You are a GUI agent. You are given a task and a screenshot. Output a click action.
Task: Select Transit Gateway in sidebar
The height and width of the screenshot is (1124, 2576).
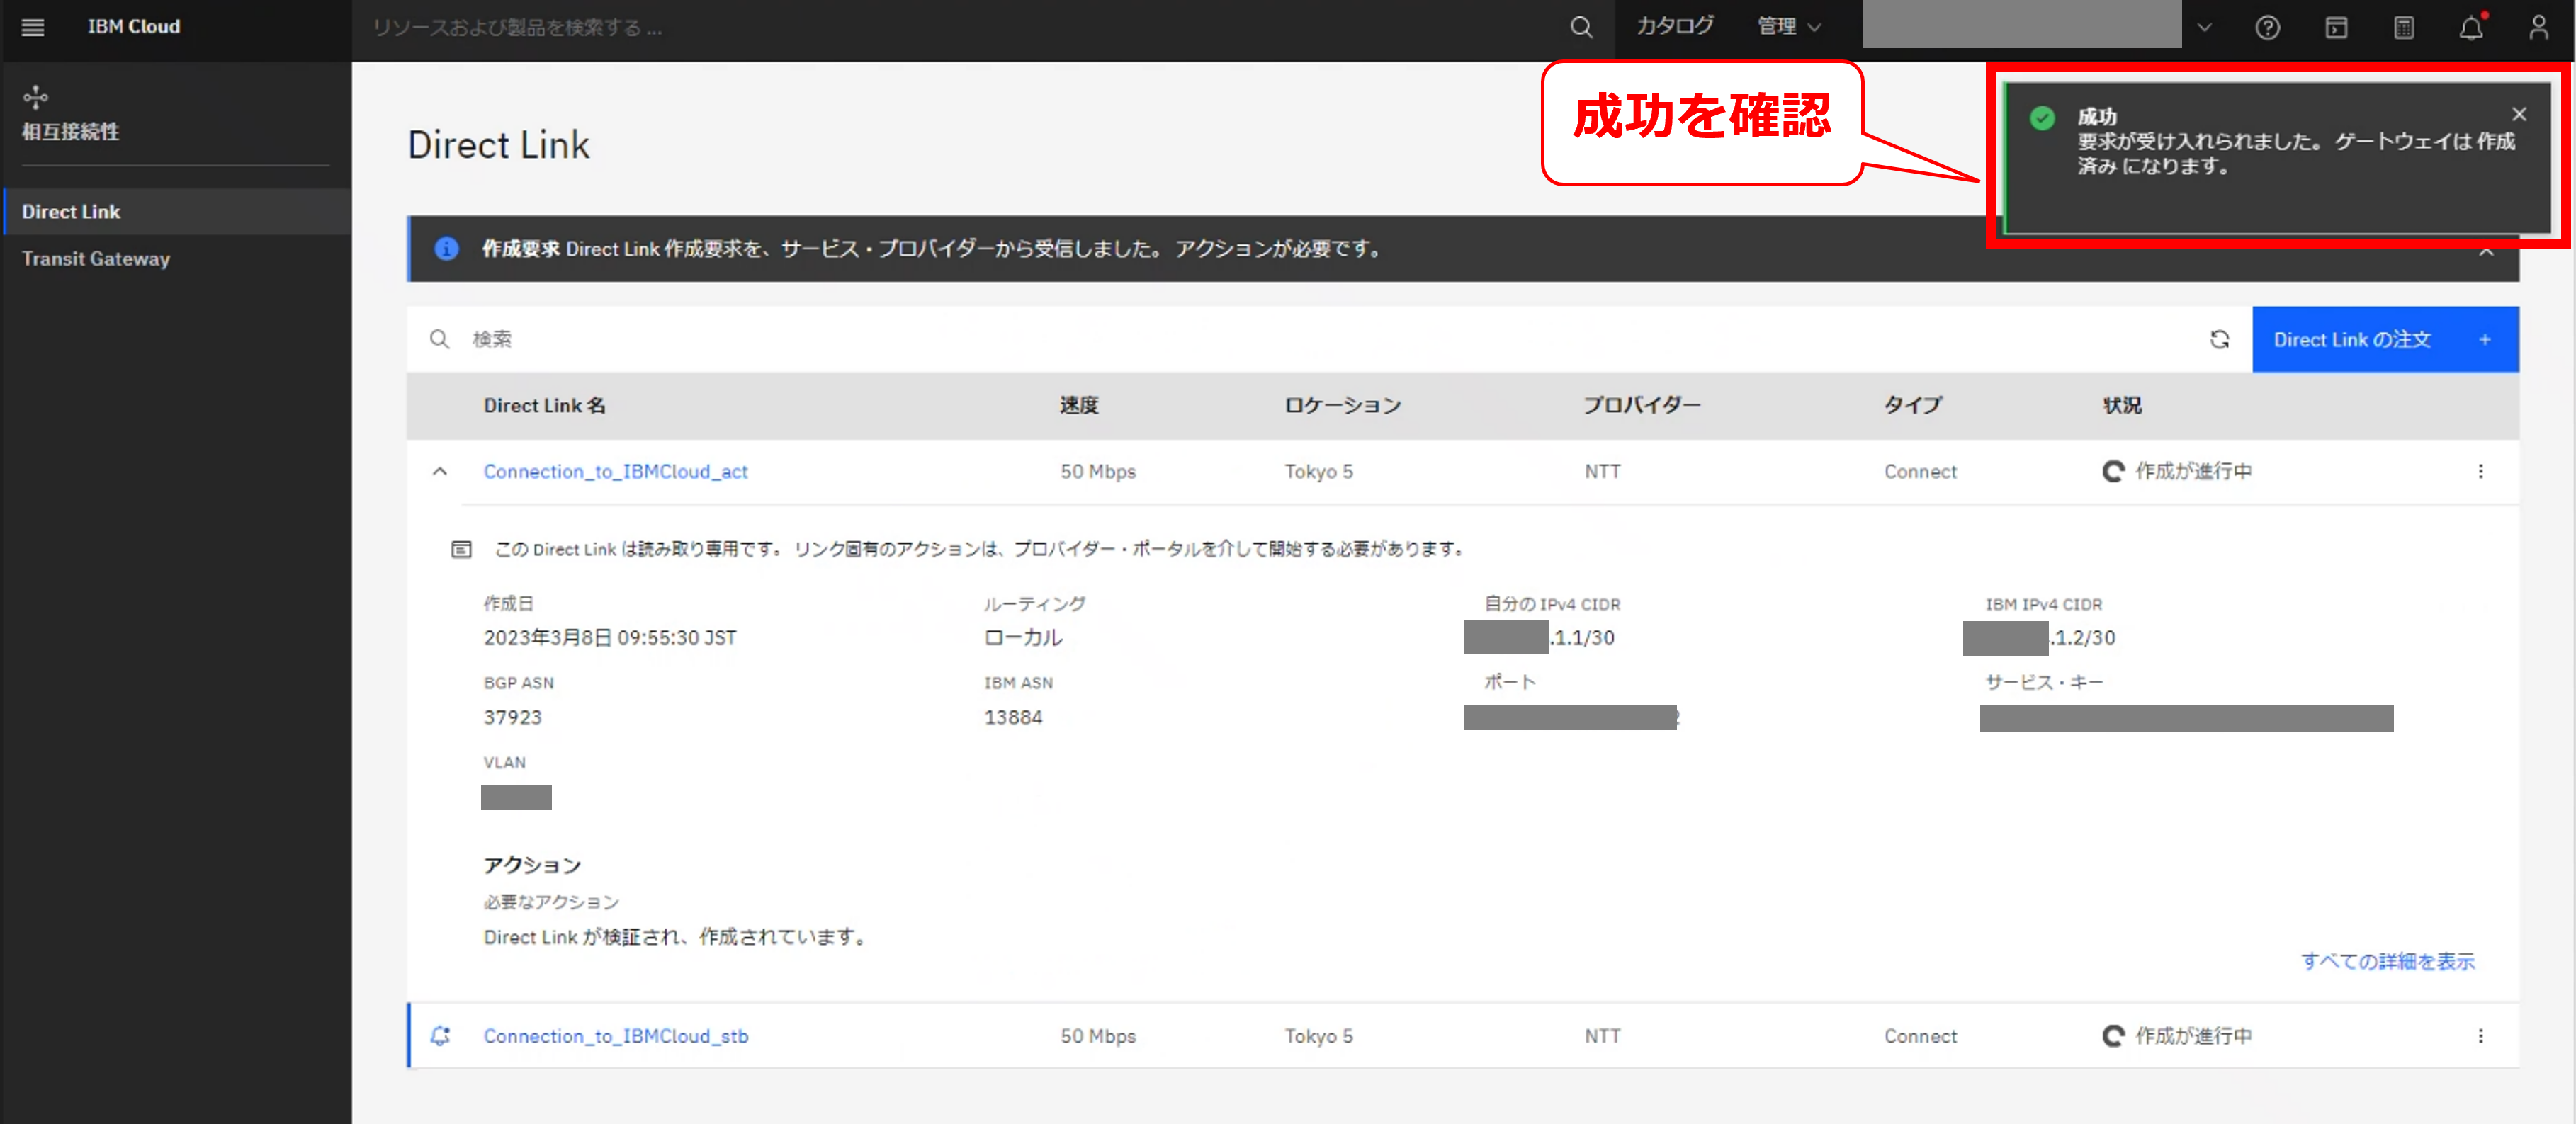(x=96, y=258)
